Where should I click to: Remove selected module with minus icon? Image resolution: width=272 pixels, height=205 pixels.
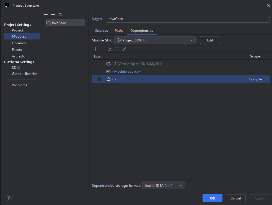53,15
